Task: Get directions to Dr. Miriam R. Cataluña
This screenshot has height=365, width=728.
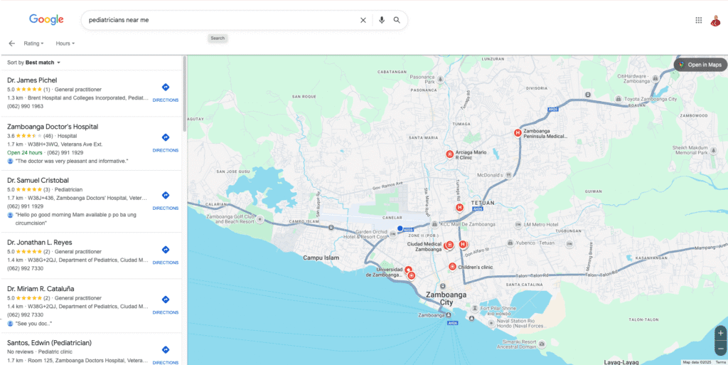Action: coord(165,305)
